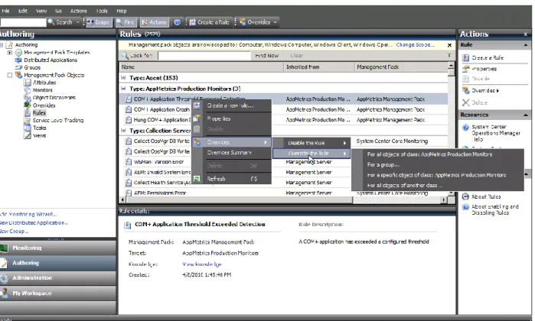Open System Center Operations Manager Help

tap(495, 133)
